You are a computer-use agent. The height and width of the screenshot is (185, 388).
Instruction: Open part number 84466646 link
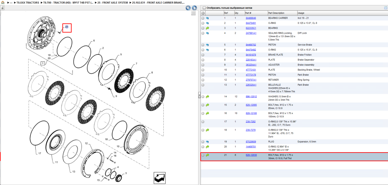(251, 18)
